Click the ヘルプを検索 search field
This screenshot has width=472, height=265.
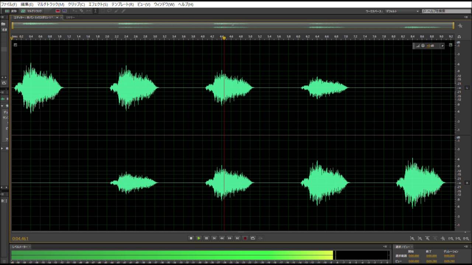[x=446, y=11]
